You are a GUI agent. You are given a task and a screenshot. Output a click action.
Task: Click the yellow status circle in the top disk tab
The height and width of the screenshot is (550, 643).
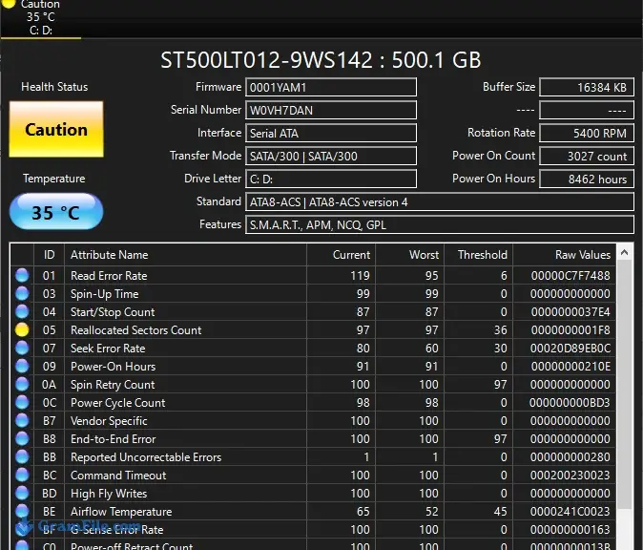[9, 3]
